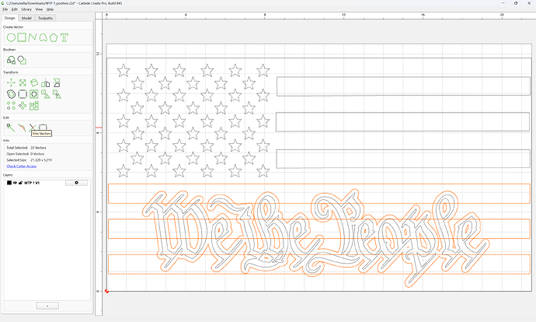The width and height of the screenshot is (536, 322).
Task: Activate the Trim Vectors tool
Action: [32, 128]
